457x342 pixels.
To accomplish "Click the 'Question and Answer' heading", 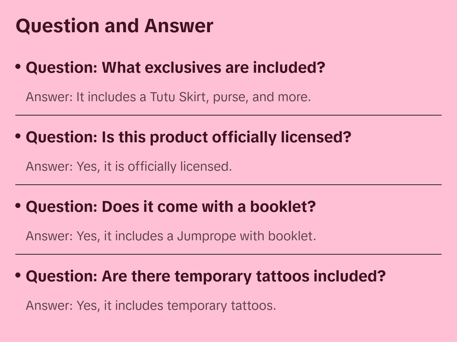I will pos(114,26).
